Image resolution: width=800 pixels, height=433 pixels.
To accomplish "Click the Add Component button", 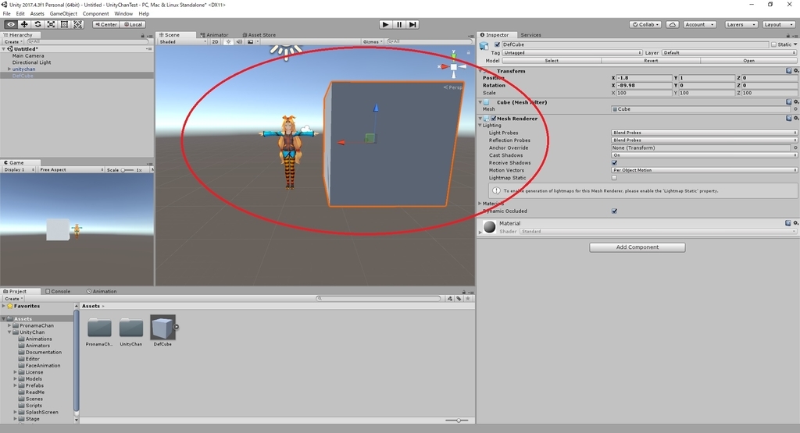I will click(x=637, y=247).
